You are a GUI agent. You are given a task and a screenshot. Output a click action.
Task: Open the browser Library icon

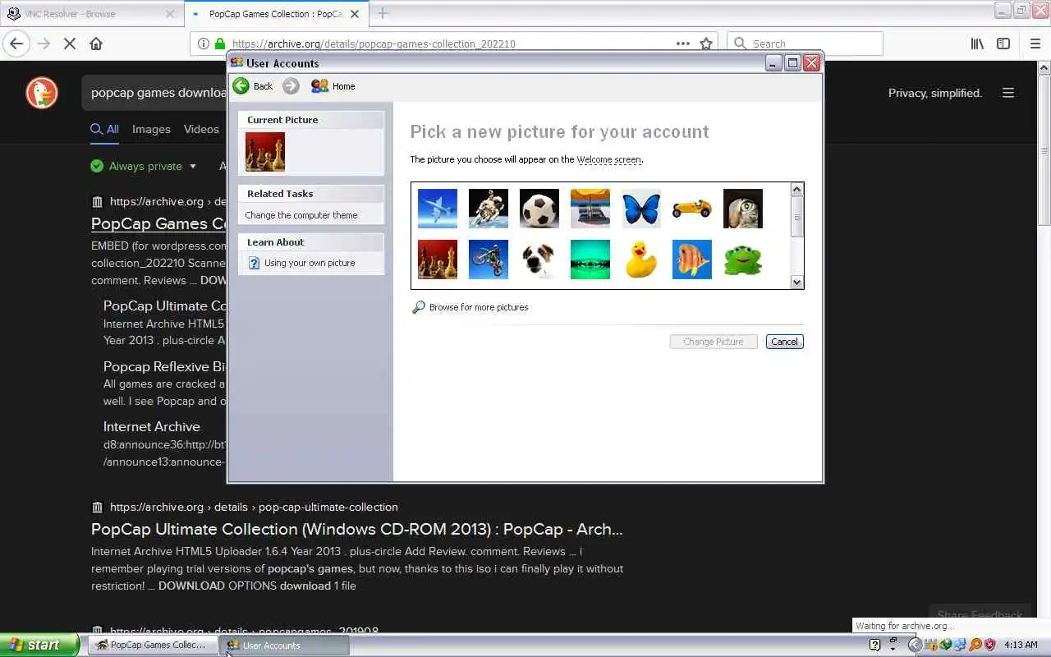coord(977,44)
